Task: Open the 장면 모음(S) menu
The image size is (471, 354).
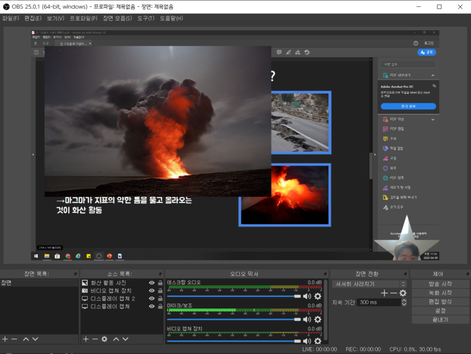Action: point(118,18)
